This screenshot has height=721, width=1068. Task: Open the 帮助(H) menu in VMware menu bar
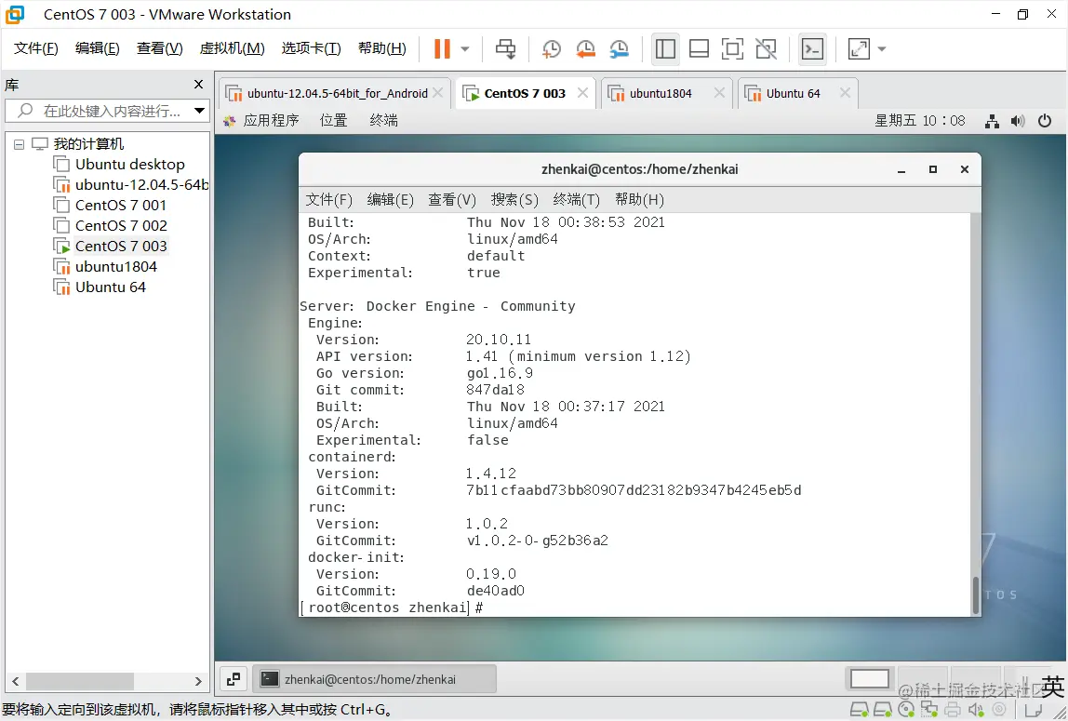point(382,48)
